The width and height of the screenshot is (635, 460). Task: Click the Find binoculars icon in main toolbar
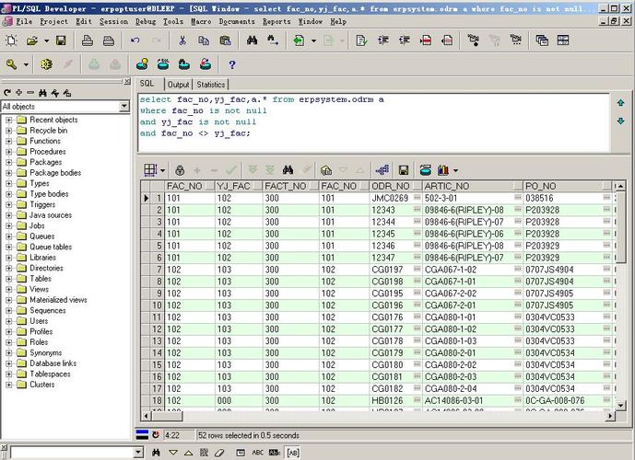pyautogui.click(x=252, y=40)
